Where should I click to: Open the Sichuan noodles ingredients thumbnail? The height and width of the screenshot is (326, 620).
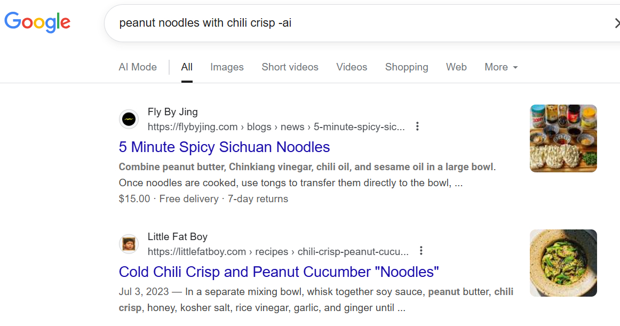coord(563,138)
